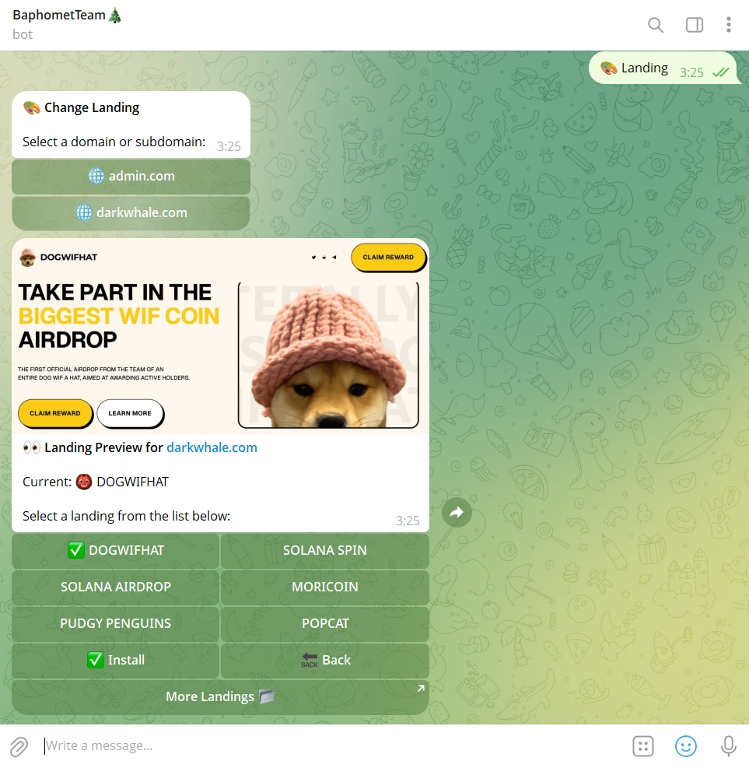Image resolution: width=749 pixels, height=768 pixels.
Task: Click the microphone voice message icon
Action: click(728, 746)
